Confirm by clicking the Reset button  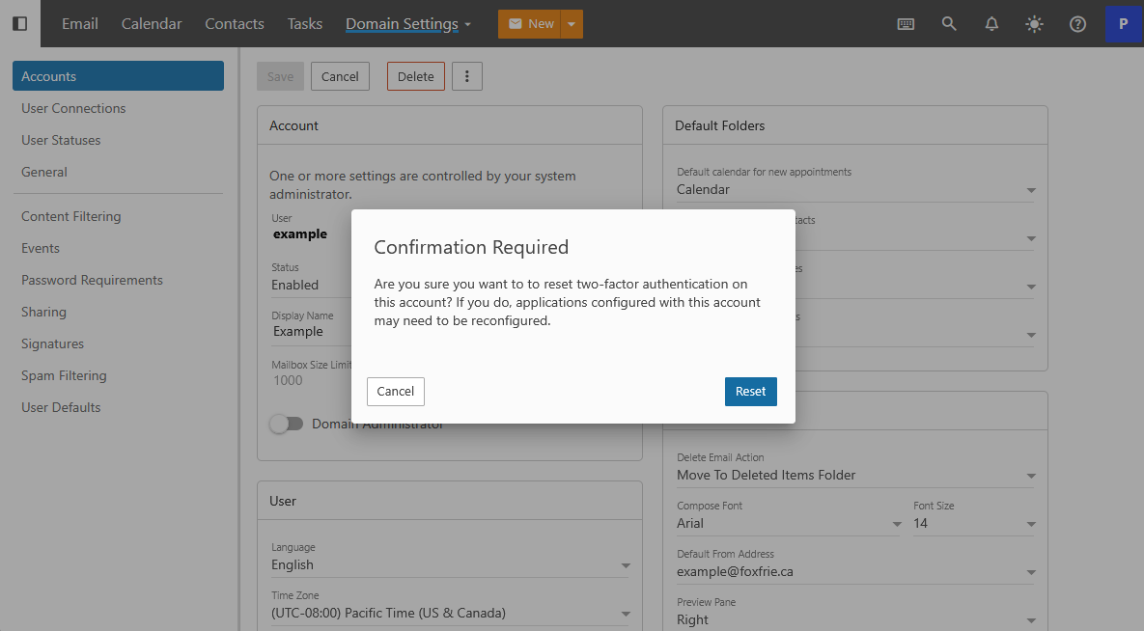click(750, 391)
